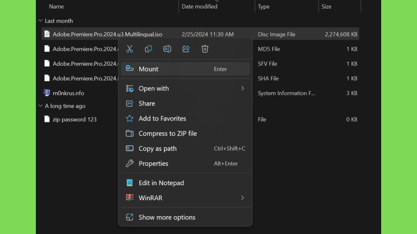Click the WinRAR books icon

129,198
